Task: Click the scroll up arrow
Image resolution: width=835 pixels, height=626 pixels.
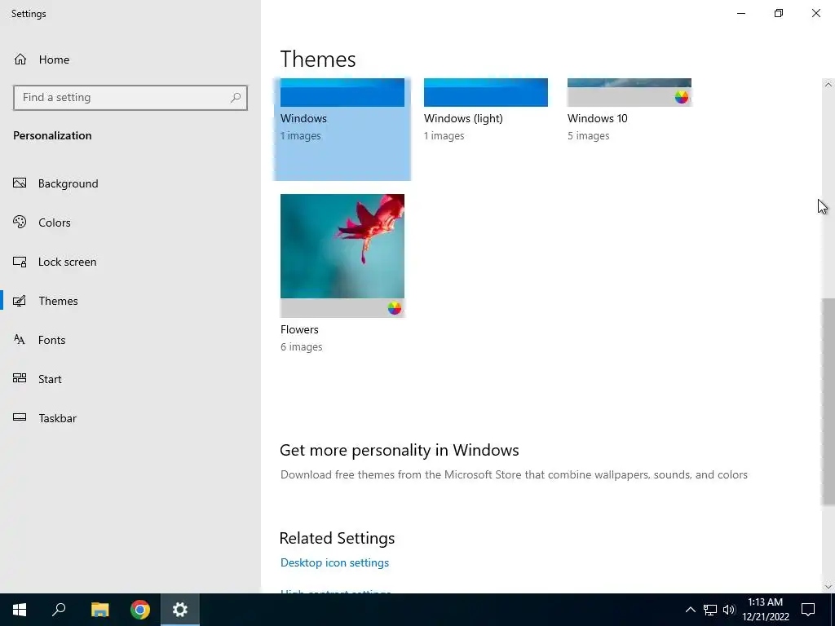Action: coord(828,85)
